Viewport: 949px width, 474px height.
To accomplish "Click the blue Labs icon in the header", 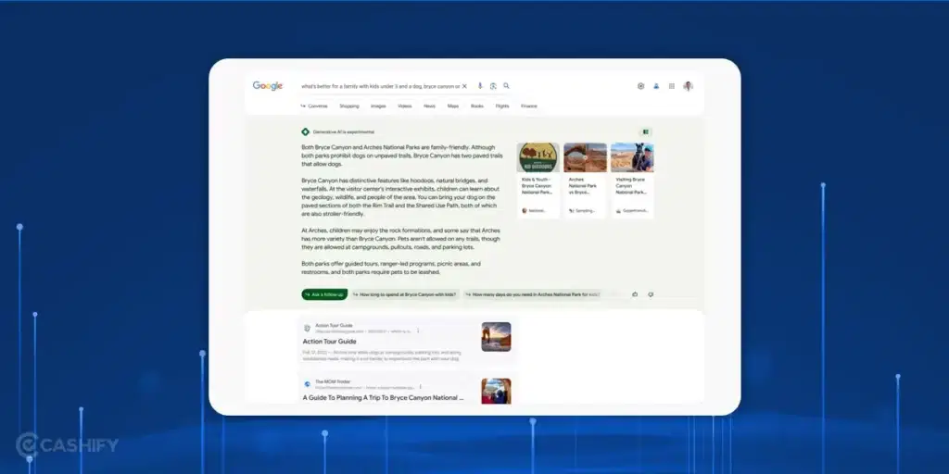I will click(656, 86).
